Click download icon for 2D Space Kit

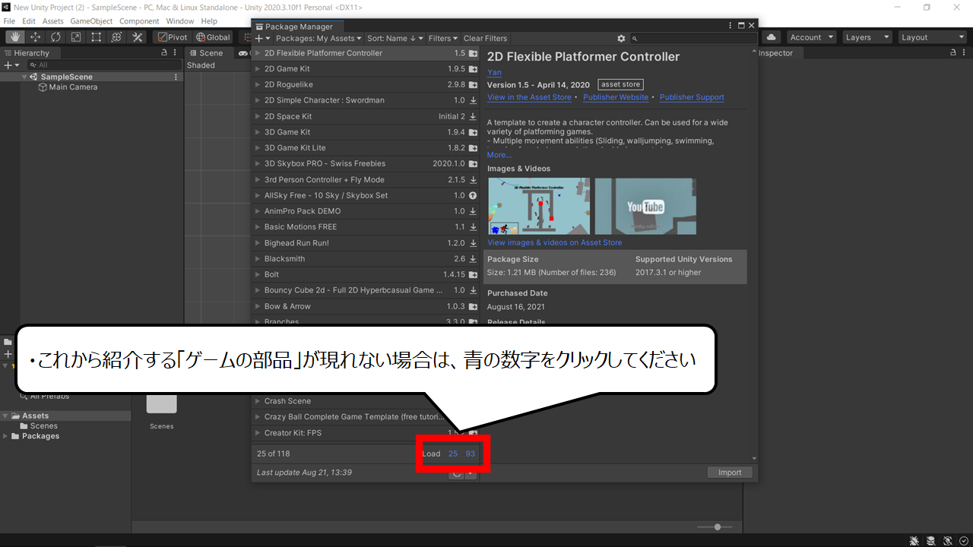[x=473, y=116]
